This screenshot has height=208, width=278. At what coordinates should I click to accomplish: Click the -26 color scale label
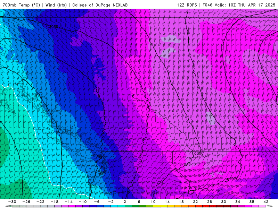[26, 202]
